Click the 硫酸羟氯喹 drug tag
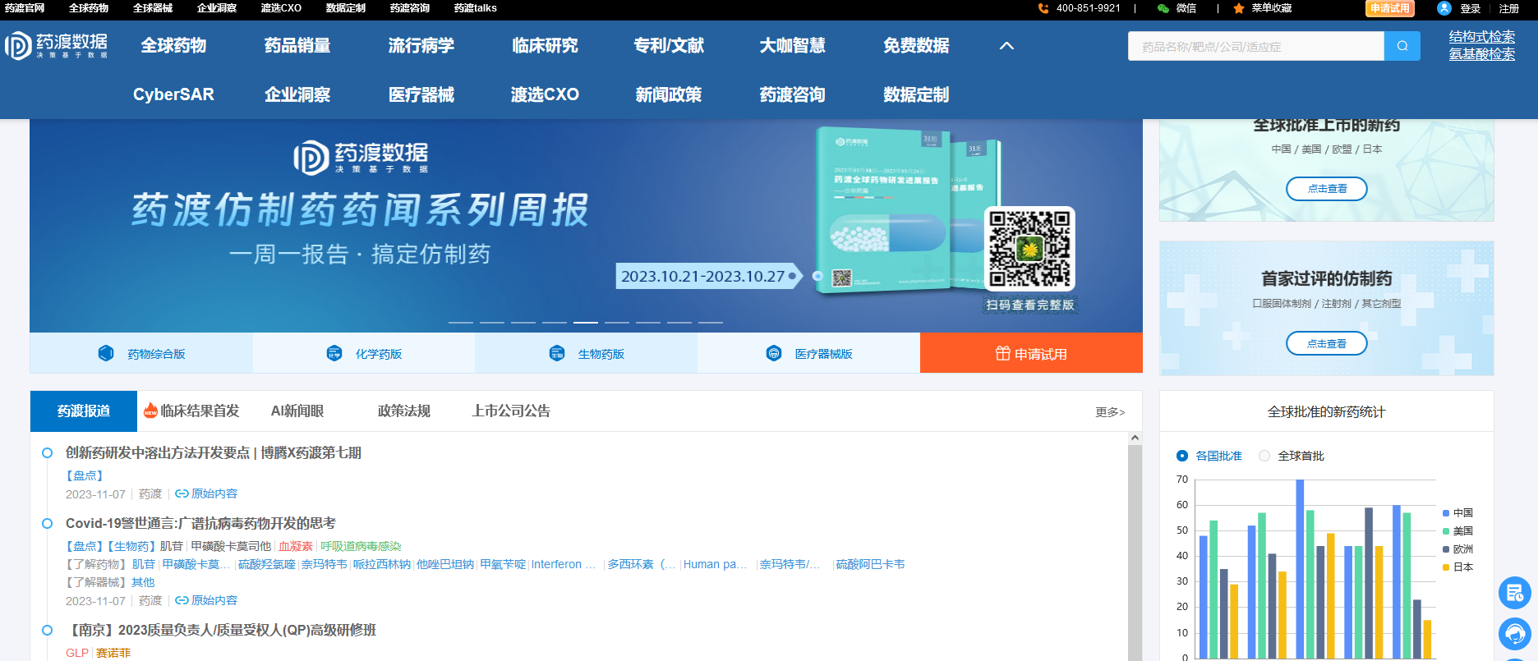Screen dimensions: 1538x661 (267, 564)
